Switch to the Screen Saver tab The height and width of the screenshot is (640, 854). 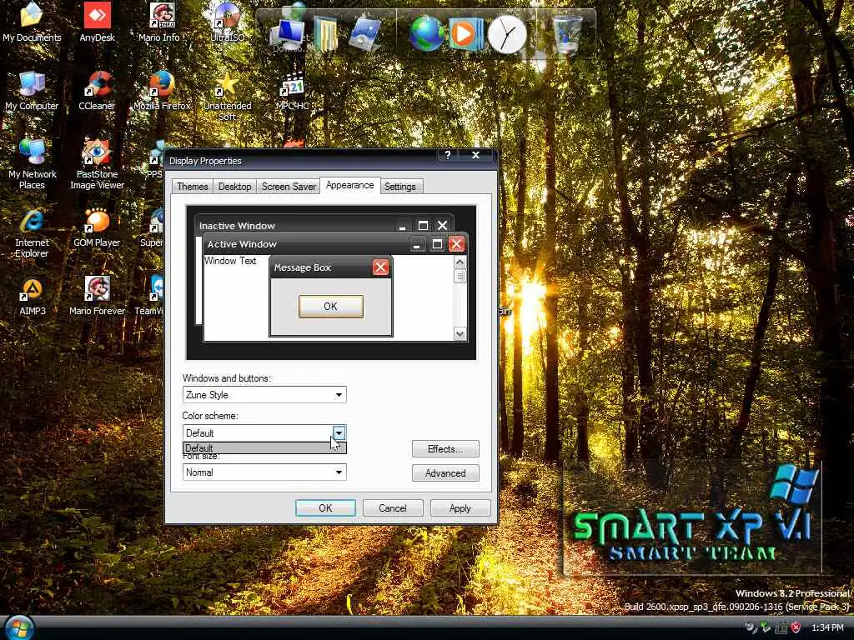[289, 186]
